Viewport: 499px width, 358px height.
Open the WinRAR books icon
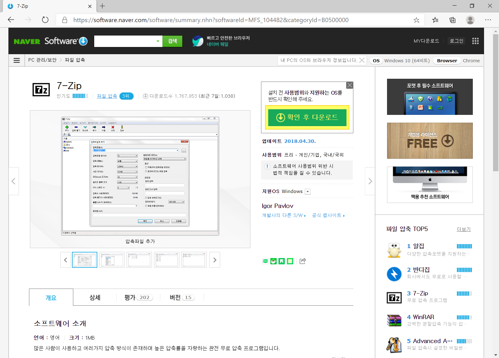[x=394, y=321]
